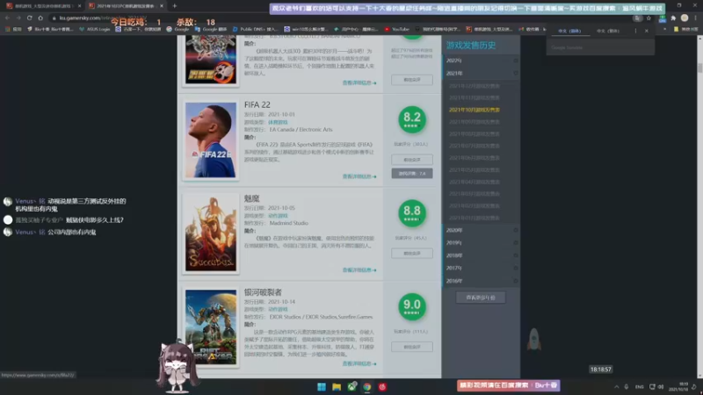The image size is (703, 395).
Task: Expand the 2016年 release history section
Action: point(481,281)
